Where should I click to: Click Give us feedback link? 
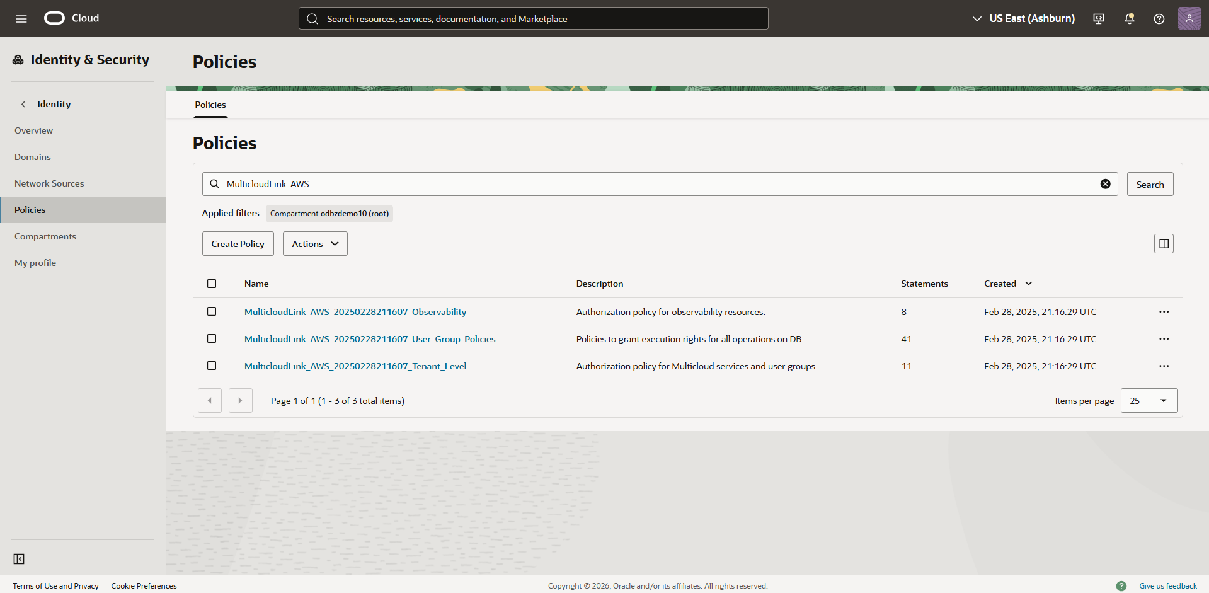(x=1167, y=586)
